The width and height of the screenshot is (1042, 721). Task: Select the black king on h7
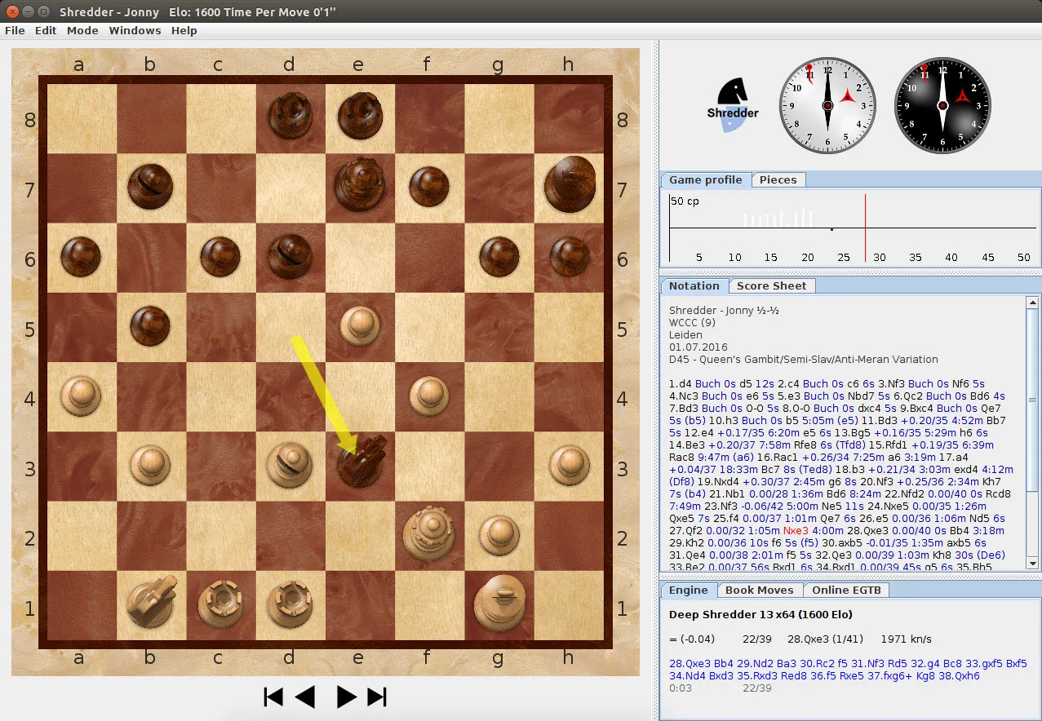click(x=570, y=184)
